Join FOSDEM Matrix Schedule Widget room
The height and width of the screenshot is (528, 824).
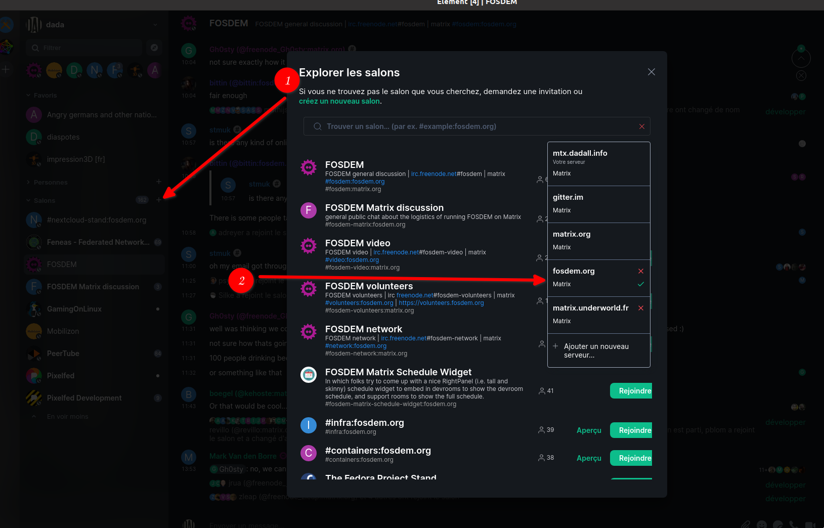click(x=631, y=391)
